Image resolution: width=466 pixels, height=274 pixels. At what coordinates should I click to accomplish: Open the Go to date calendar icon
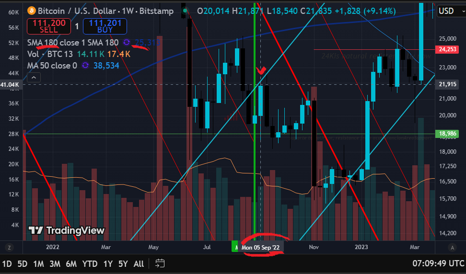(160, 263)
